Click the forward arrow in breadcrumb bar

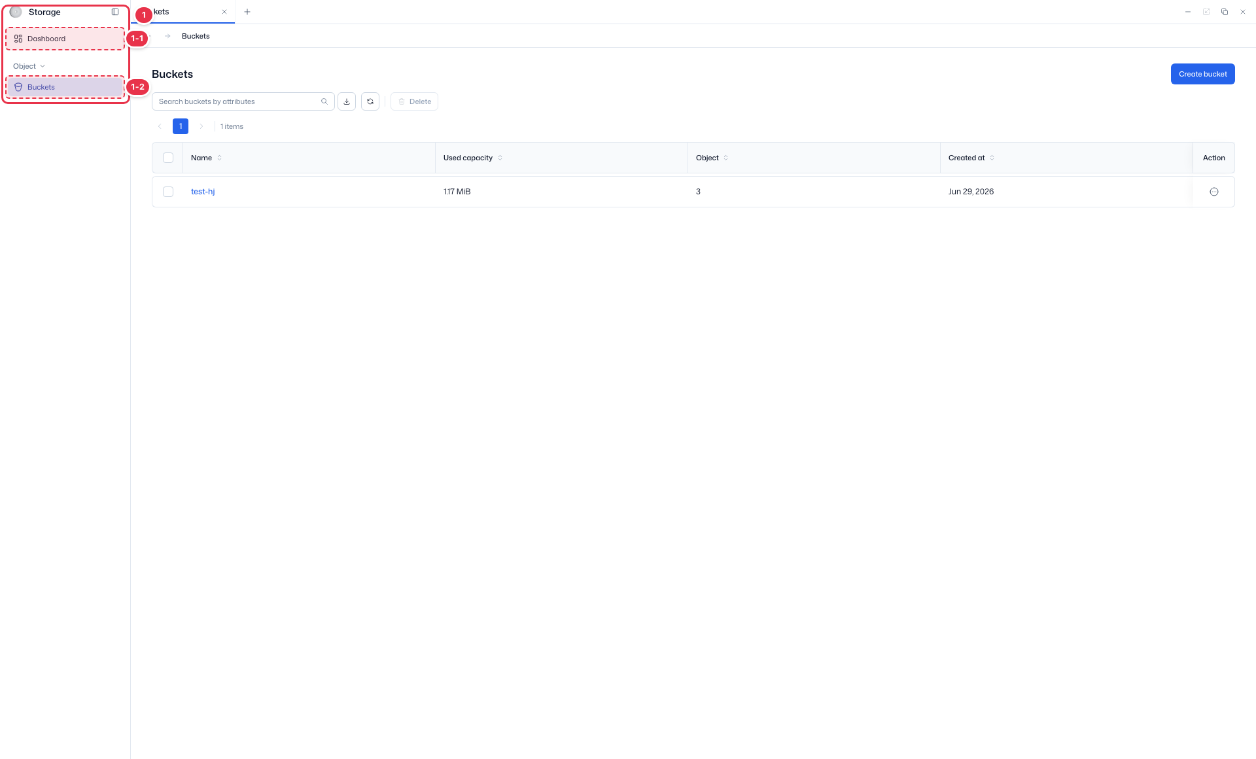[x=167, y=36]
